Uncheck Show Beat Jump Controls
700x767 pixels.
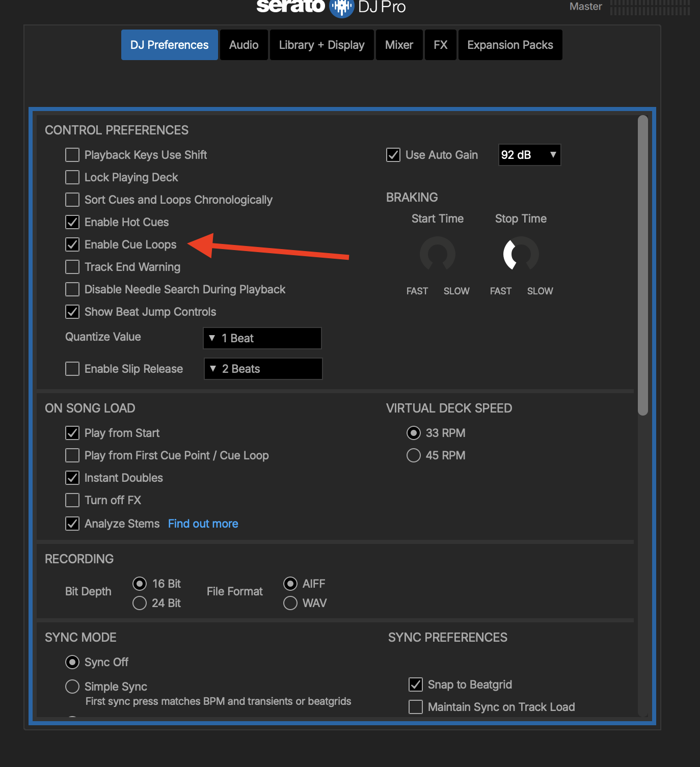[72, 312]
